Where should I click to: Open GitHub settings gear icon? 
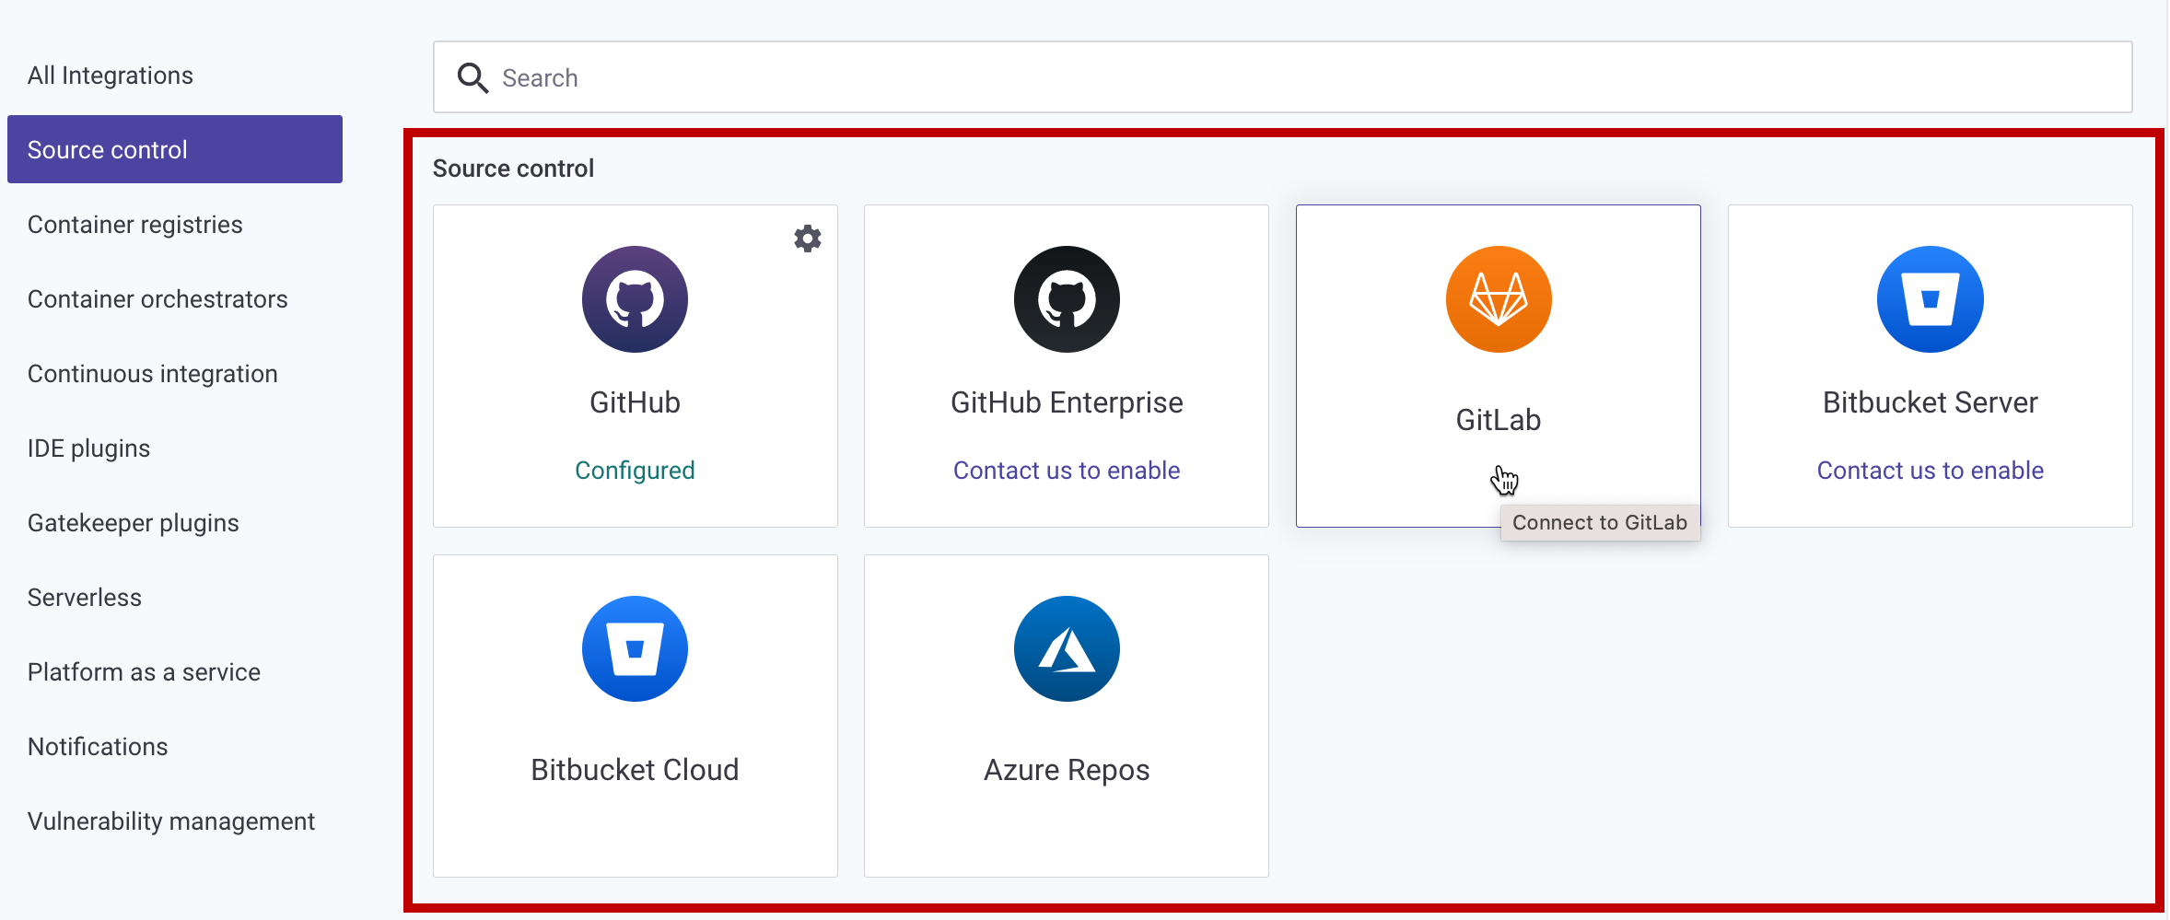[x=808, y=239]
